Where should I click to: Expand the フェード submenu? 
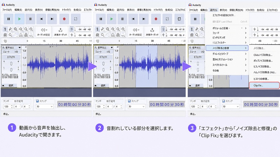tap(227, 33)
